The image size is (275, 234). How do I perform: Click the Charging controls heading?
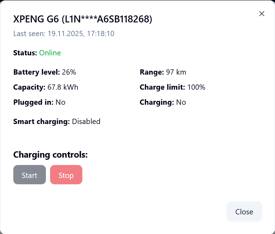click(x=50, y=154)
